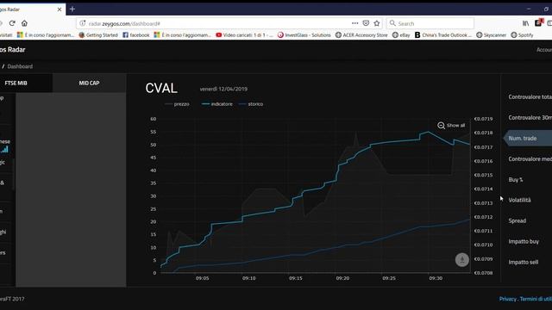Select the Controvalore totale metric

point(530,96)
